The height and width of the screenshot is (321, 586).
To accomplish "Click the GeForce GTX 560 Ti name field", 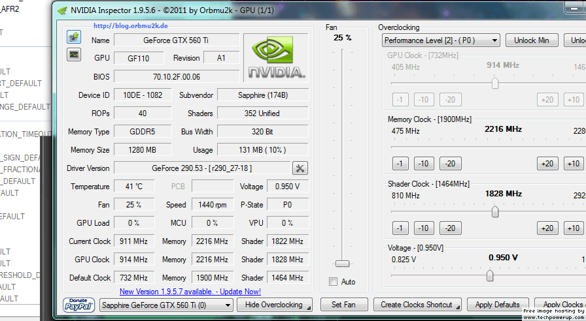I will tap(177, 40).
